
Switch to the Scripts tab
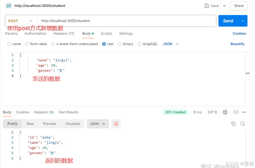tap(107, 34)
